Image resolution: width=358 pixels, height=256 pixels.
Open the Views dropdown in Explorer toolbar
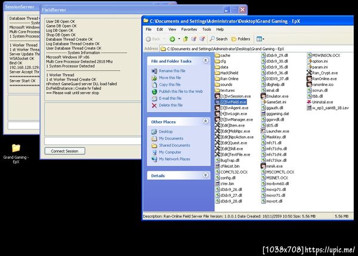tap(260, 39)
